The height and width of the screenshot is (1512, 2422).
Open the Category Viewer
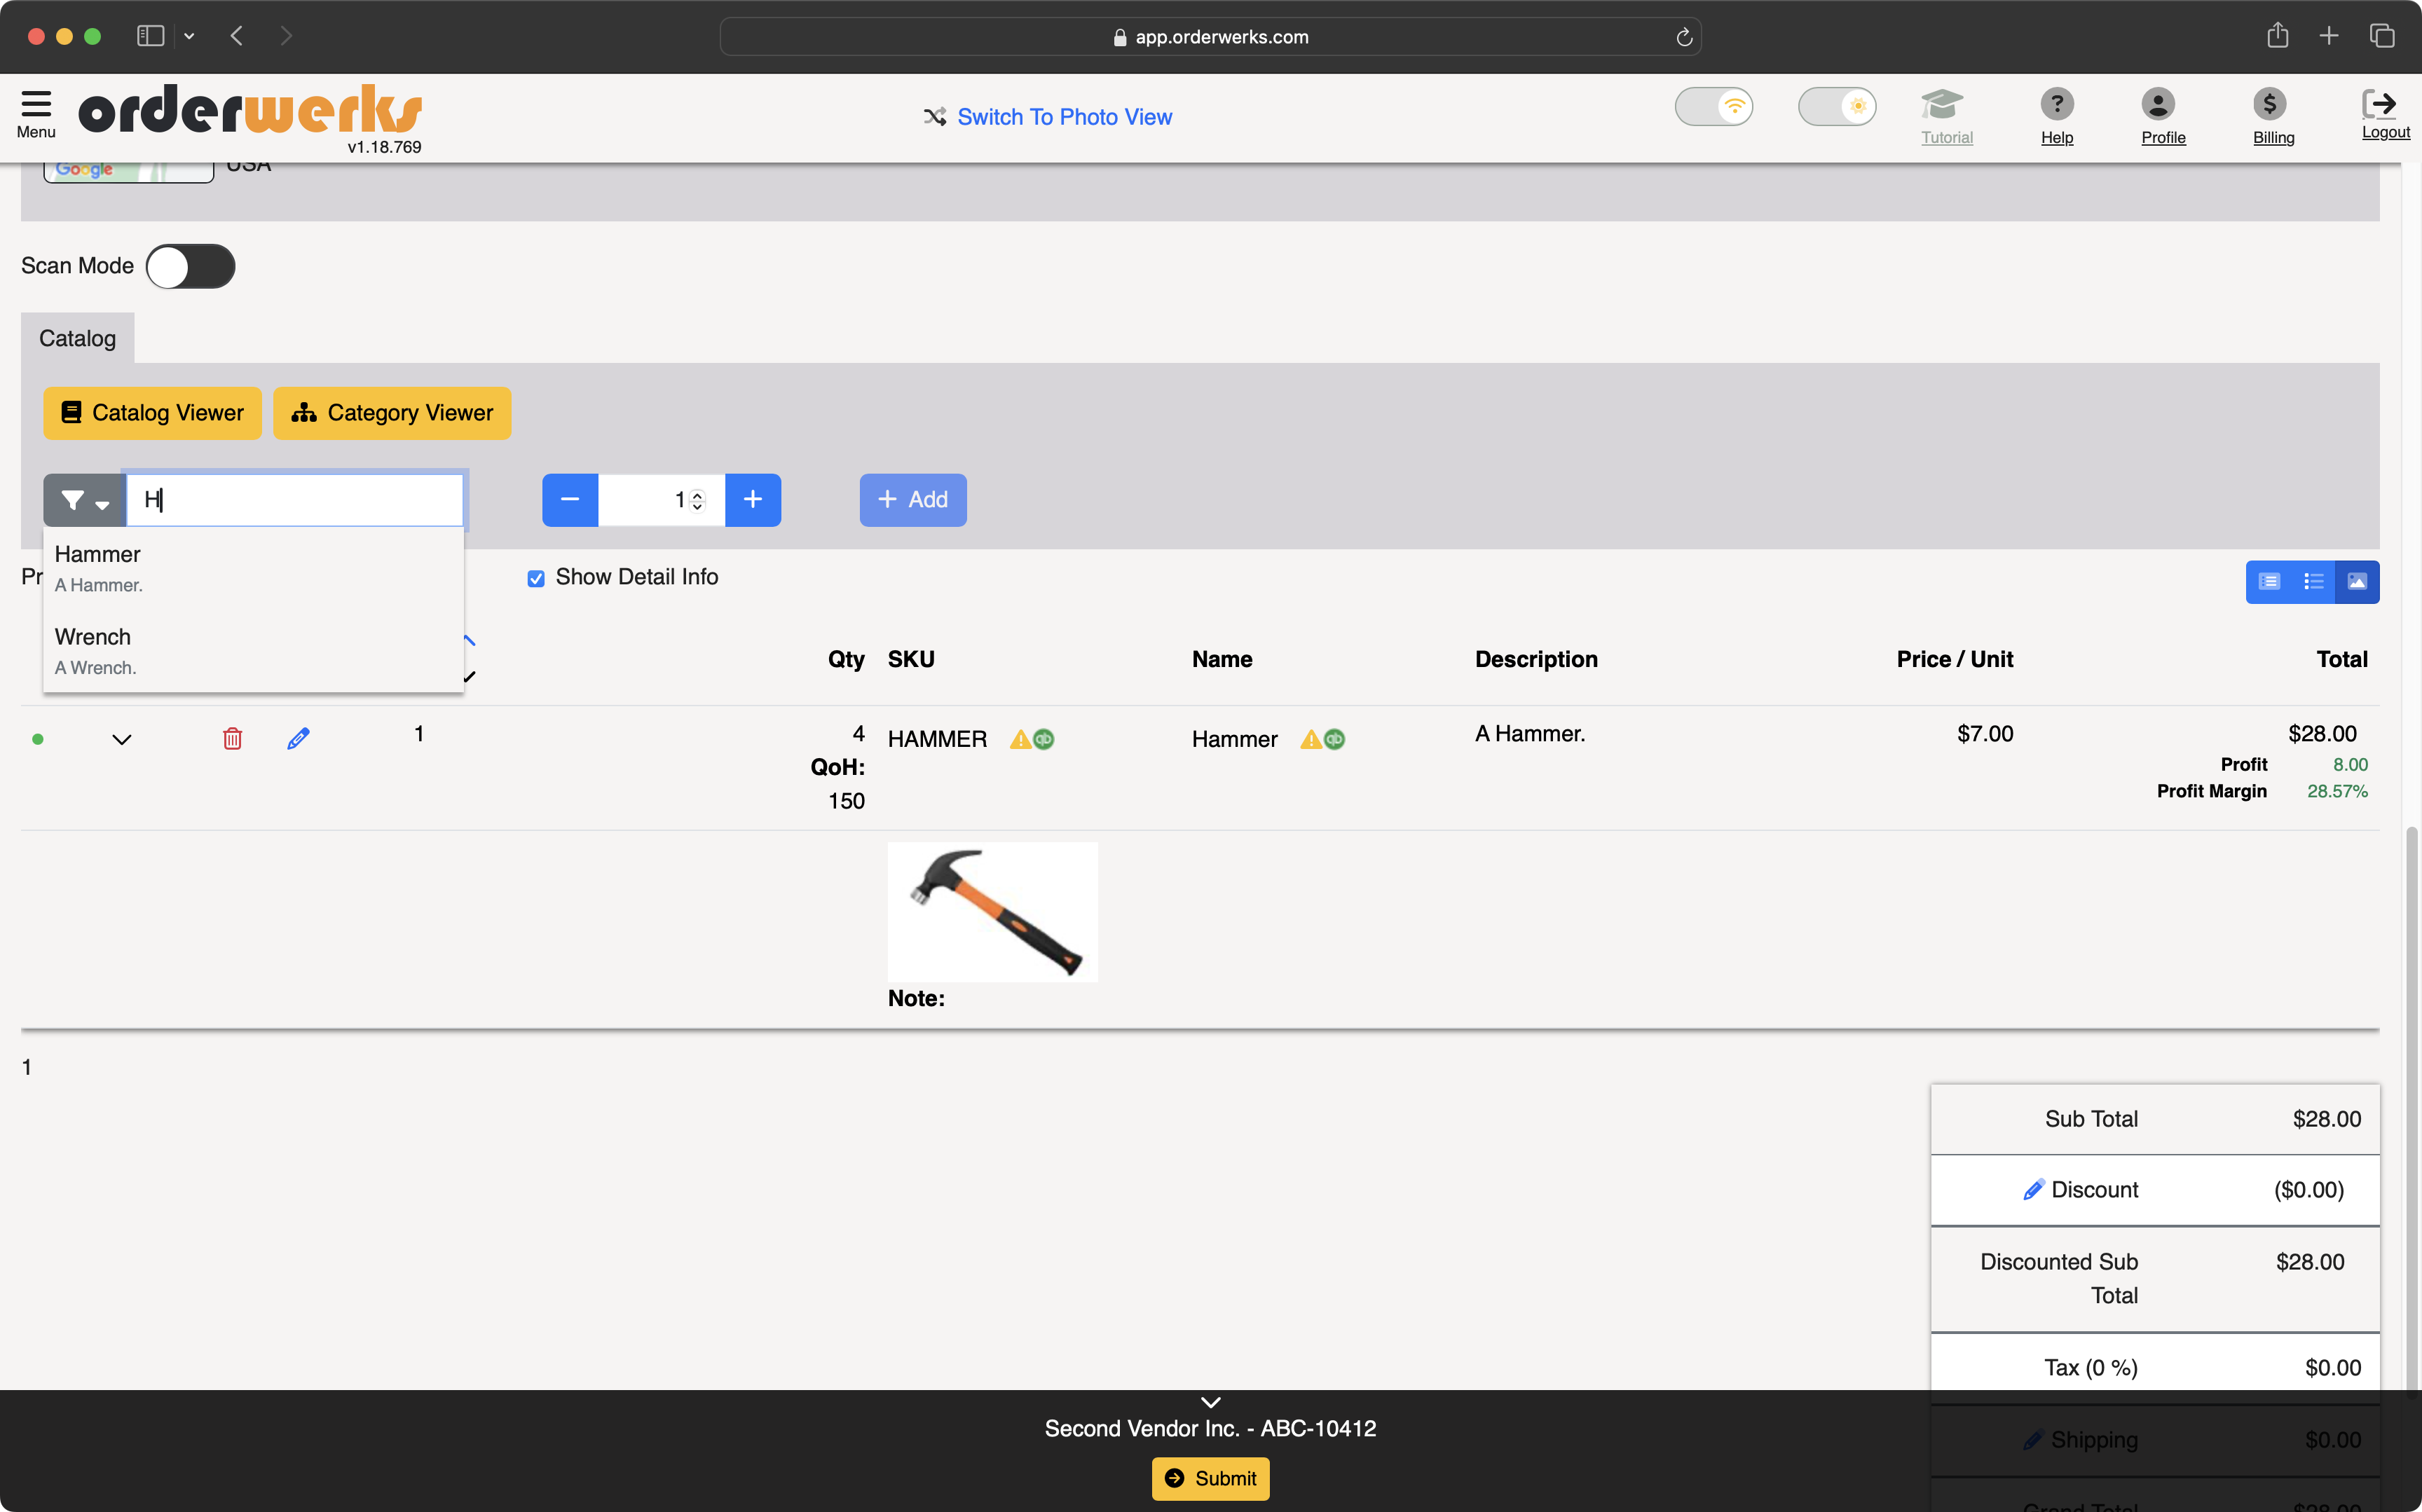392,413
